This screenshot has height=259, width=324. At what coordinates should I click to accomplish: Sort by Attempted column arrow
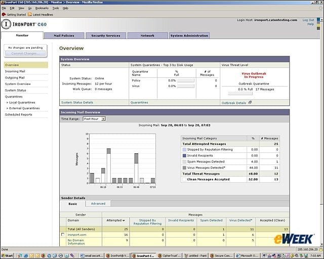click(x=124, y=221)
